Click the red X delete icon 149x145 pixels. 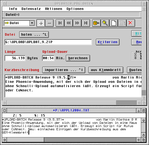click(131, 23)
